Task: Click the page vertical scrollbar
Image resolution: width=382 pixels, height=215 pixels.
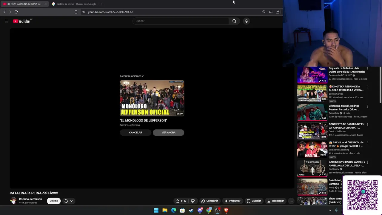Action: (x=380, y=85)
